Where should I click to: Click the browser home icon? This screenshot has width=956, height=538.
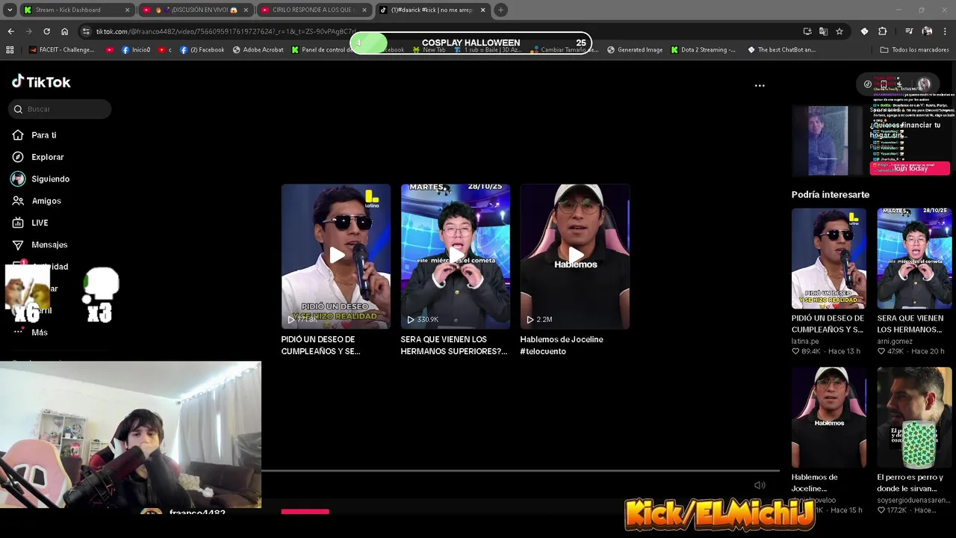click(x=64, y=31)
